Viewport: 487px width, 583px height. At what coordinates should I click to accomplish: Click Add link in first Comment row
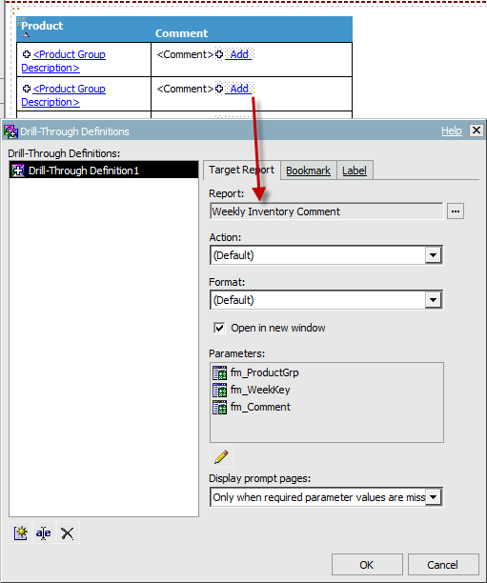point(239,54)
